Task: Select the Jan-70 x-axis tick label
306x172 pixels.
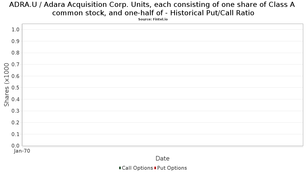Action: click(x=22, y=151)
